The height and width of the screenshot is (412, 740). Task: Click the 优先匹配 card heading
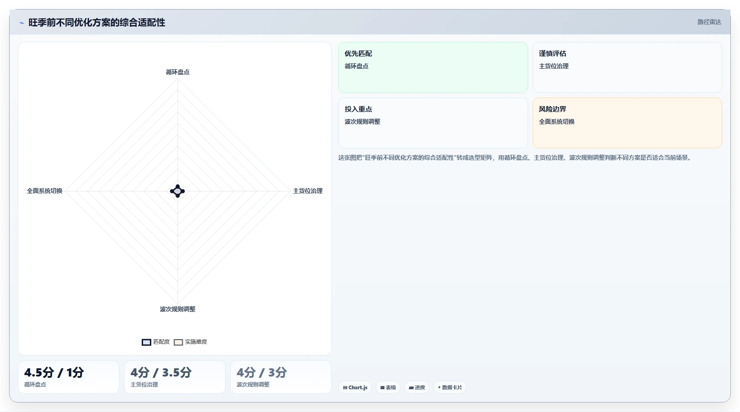tap(358, 54)
